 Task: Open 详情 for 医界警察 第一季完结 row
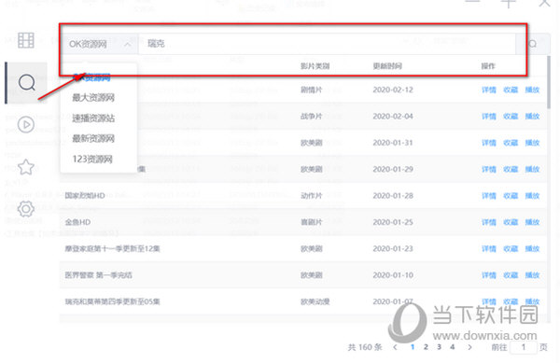click(489, 275)
